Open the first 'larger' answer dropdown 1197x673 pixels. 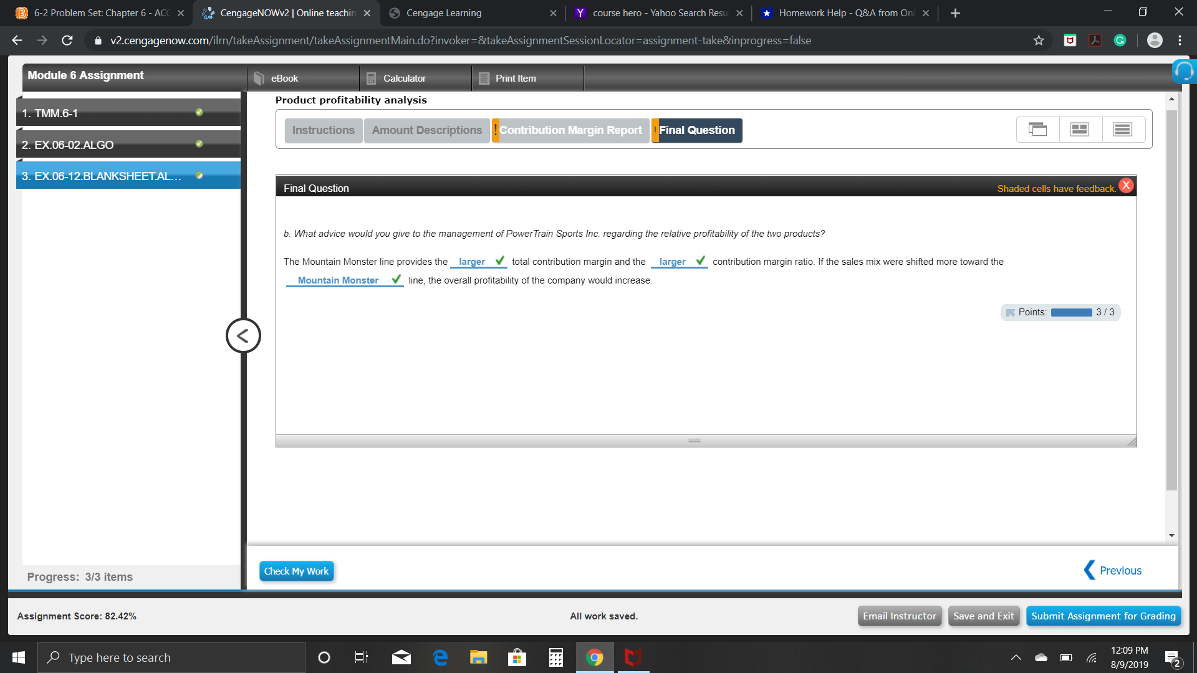coord(472,262)
